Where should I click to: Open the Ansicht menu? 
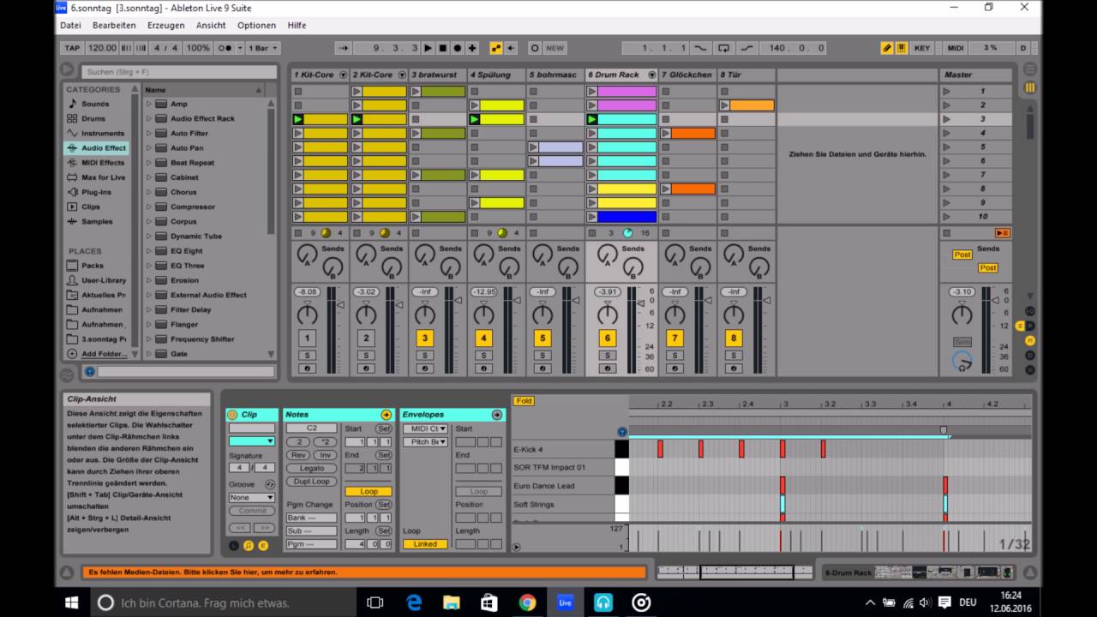click(211, 26)
